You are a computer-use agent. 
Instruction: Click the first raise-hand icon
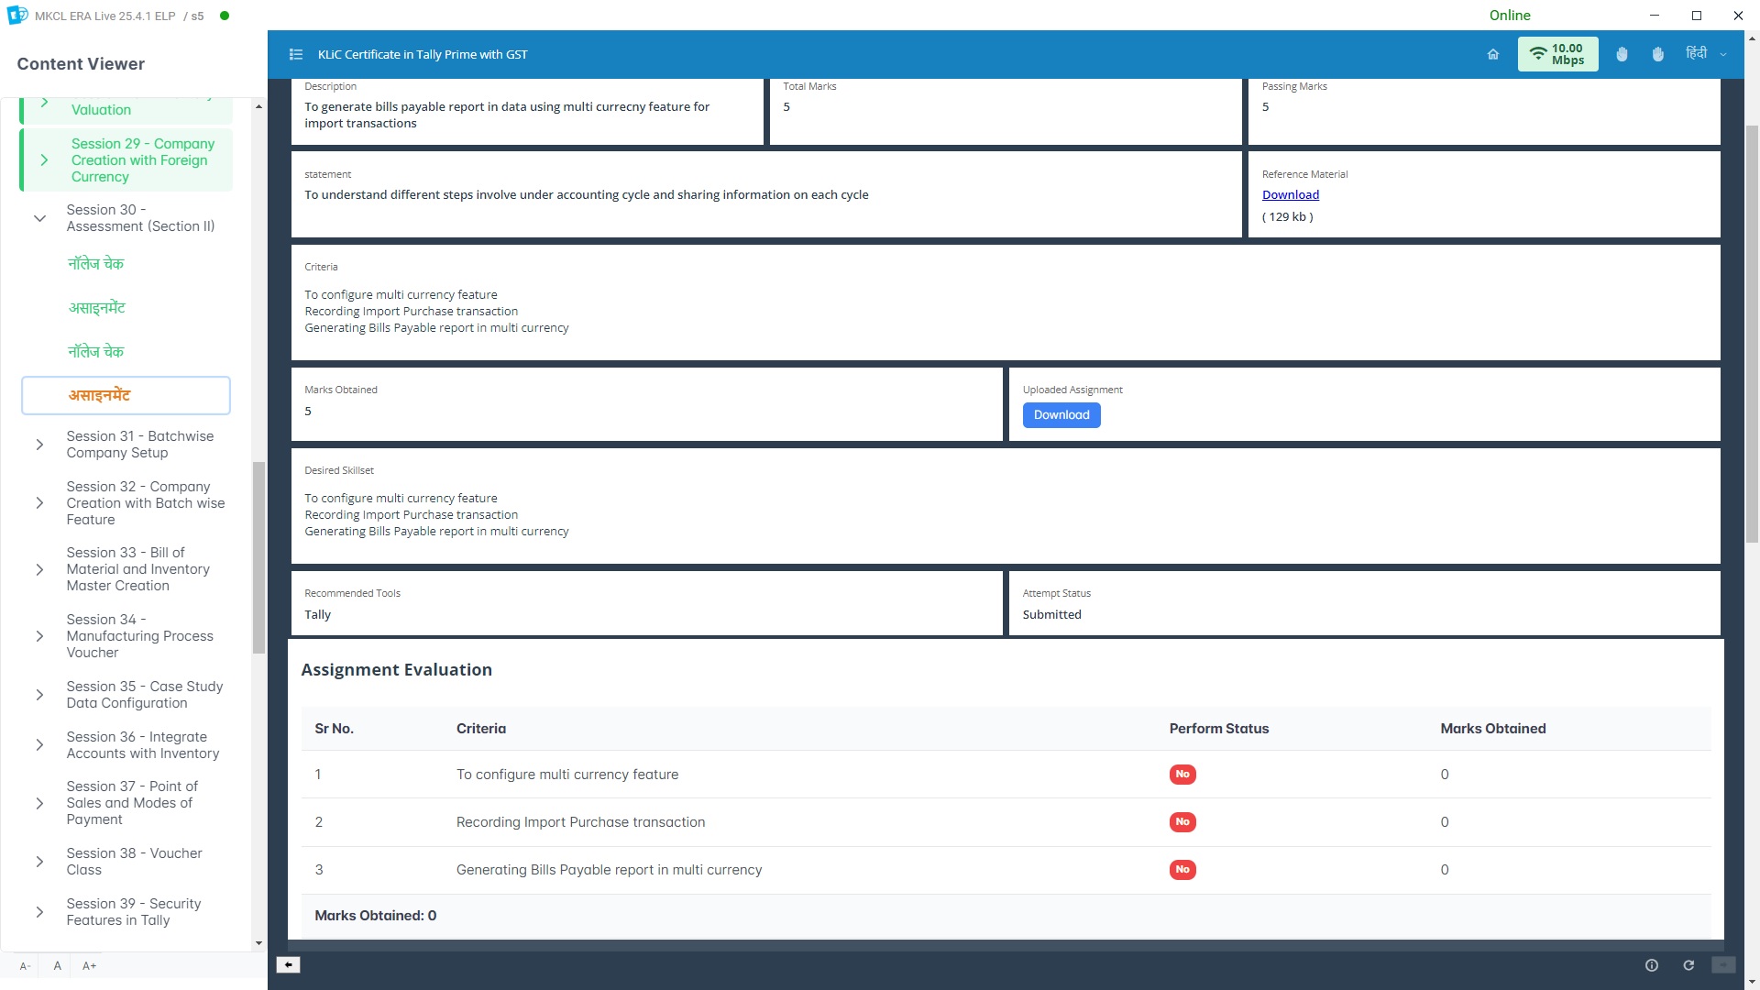coord(1622,54)
